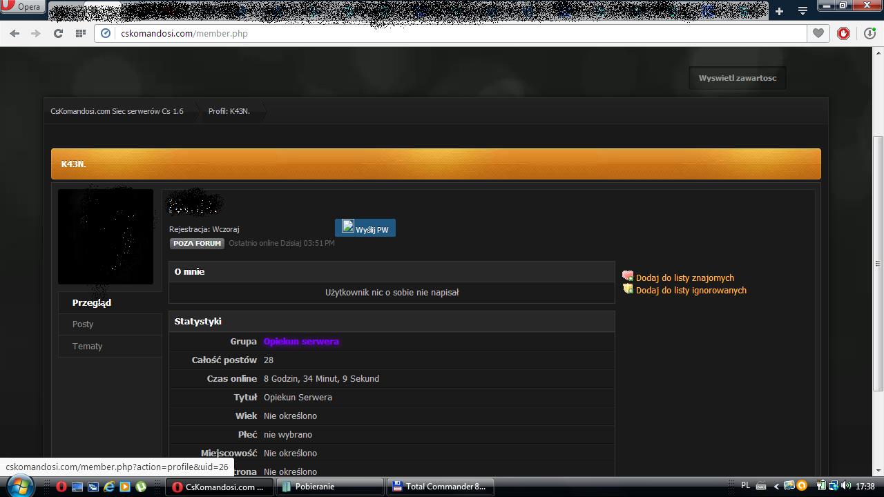Click the Wyślij PW button
Screen dimensions: 884x497
pyautogui.click(x=365, y=228)
